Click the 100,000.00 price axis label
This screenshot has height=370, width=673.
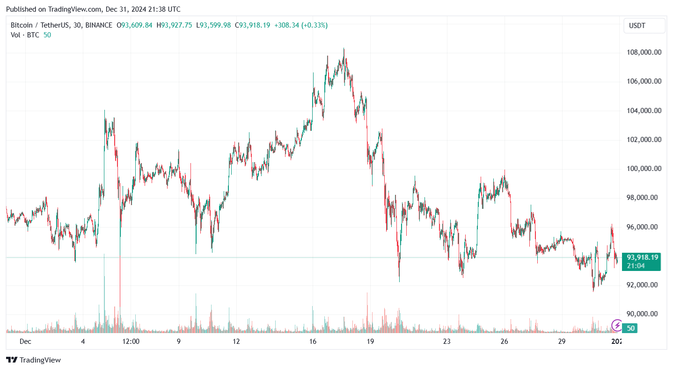click(644, 169)
